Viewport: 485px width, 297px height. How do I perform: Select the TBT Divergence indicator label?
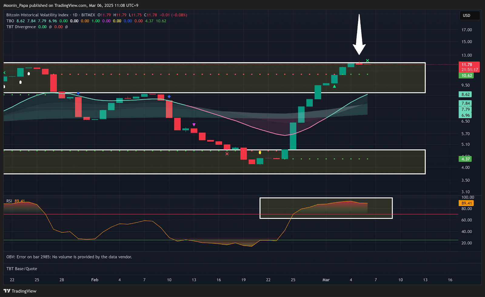[21, 27]
